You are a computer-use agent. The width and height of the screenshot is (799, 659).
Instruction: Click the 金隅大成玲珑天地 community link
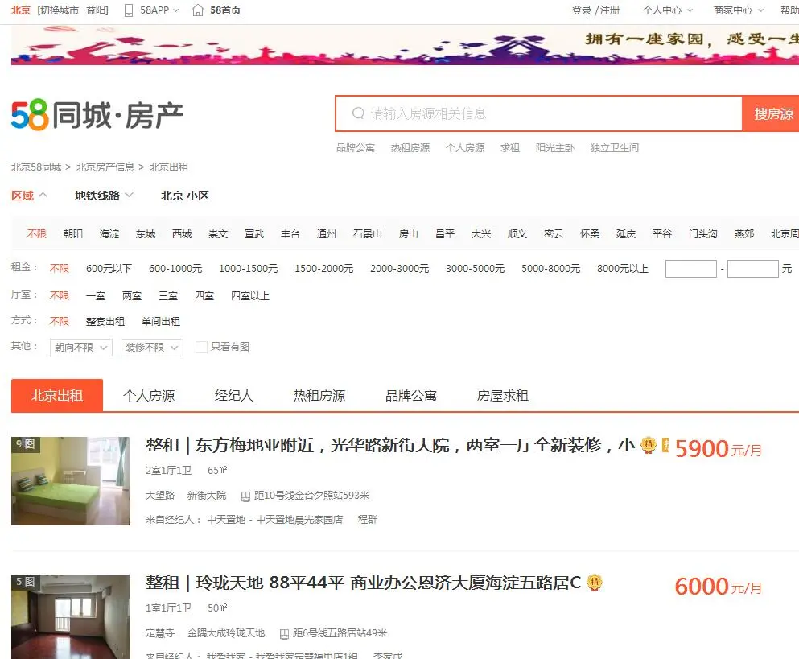pos(226,633)
